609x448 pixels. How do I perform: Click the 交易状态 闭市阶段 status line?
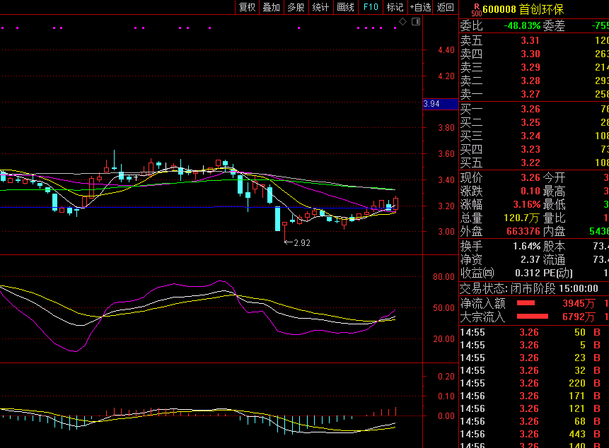pos(529,288)
